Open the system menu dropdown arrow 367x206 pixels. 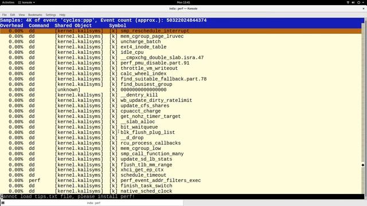[x=363, y=2]
